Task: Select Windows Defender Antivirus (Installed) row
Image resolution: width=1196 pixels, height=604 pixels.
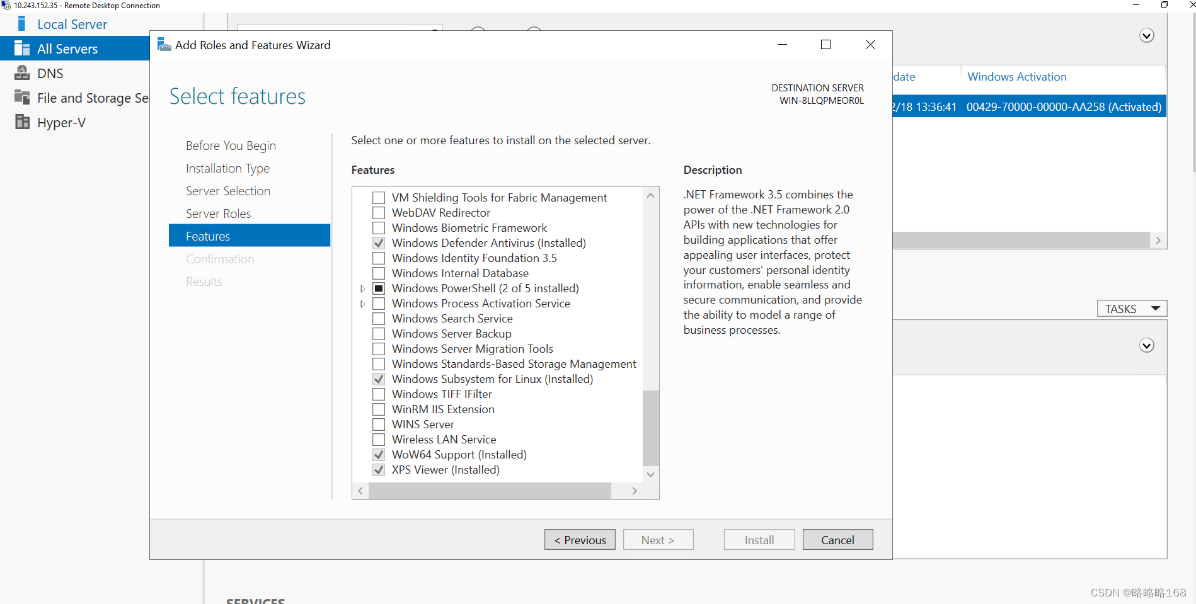Action: click(488, 243)
